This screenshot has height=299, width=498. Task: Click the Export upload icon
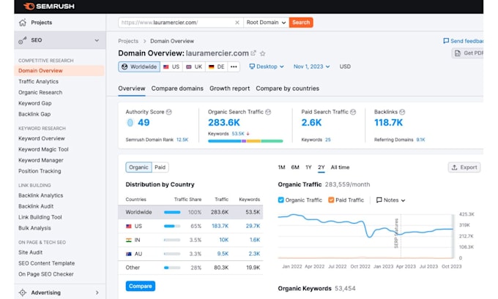point(455,167)
